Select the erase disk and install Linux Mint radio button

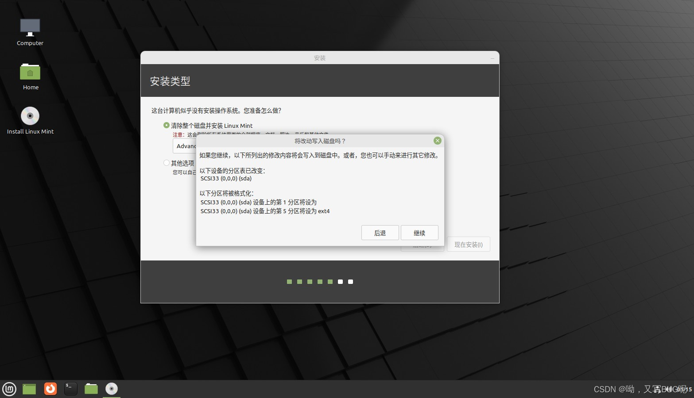pyautogui.click(x=167, y=126)
